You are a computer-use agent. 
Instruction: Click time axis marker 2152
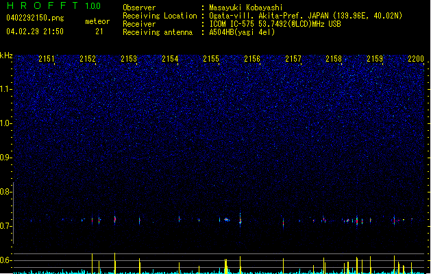[x=88, y=59]
